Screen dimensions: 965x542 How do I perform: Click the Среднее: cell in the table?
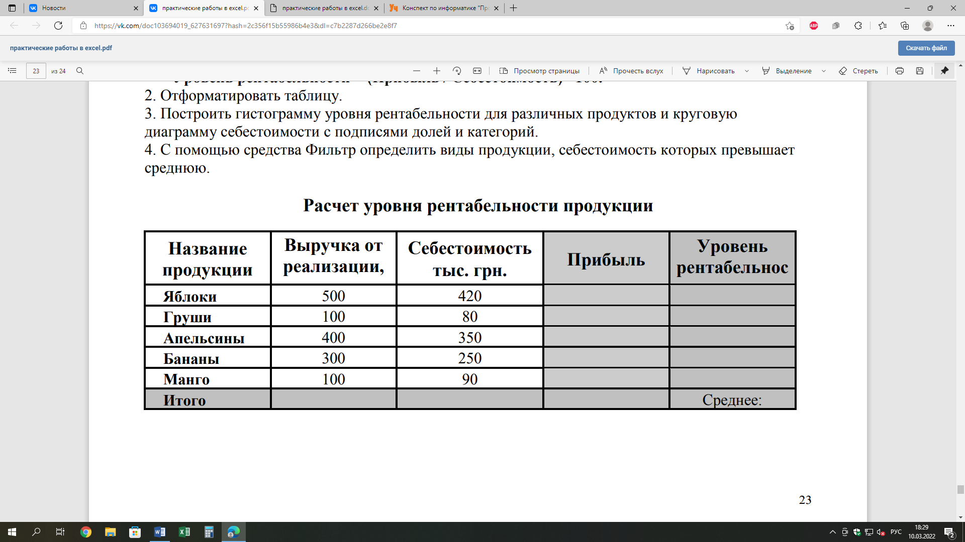tap(732, 400)
